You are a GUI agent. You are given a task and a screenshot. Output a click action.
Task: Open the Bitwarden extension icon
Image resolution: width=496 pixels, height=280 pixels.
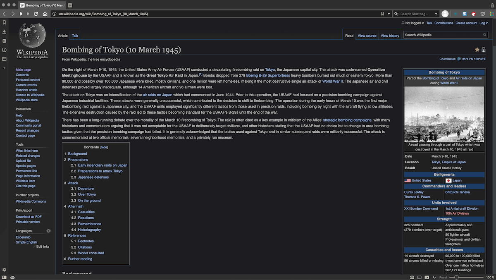[x=465, y=14]
